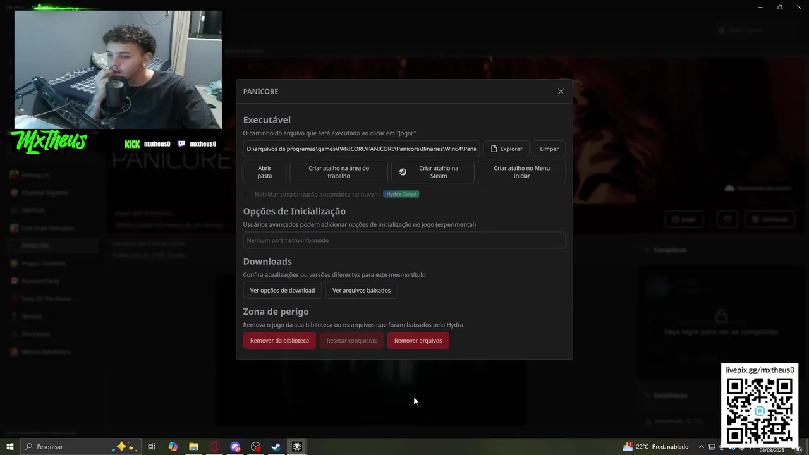The width and height of the screenshot is (809, 455).
Task: Open OBS Studio icon in taskbar
Action: 256,447
